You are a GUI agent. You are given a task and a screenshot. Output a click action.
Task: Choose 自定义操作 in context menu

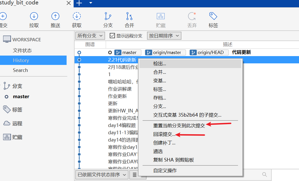[x=190, y=171]
